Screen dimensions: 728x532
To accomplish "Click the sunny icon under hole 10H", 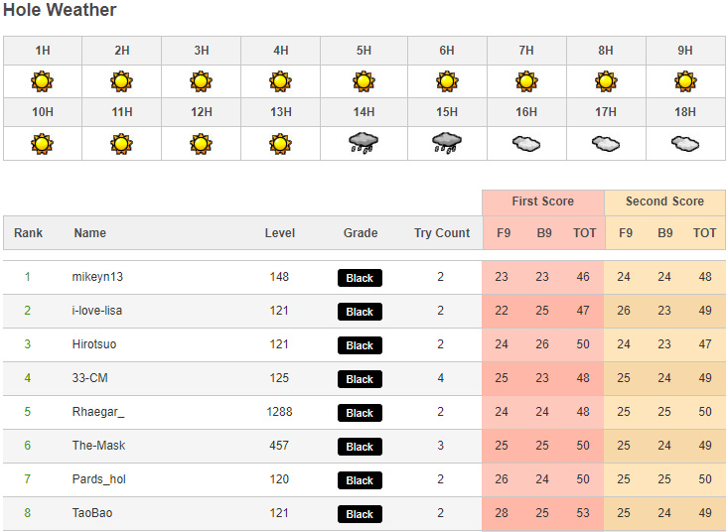I will (x=42, y=143).
